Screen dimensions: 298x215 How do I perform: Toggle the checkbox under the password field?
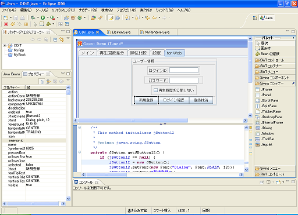point(155,90)
